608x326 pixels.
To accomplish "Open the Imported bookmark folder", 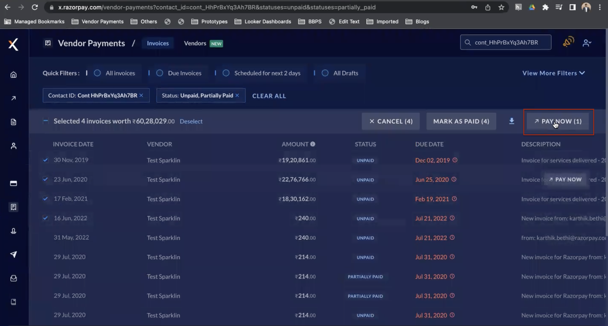I will 382,21.
